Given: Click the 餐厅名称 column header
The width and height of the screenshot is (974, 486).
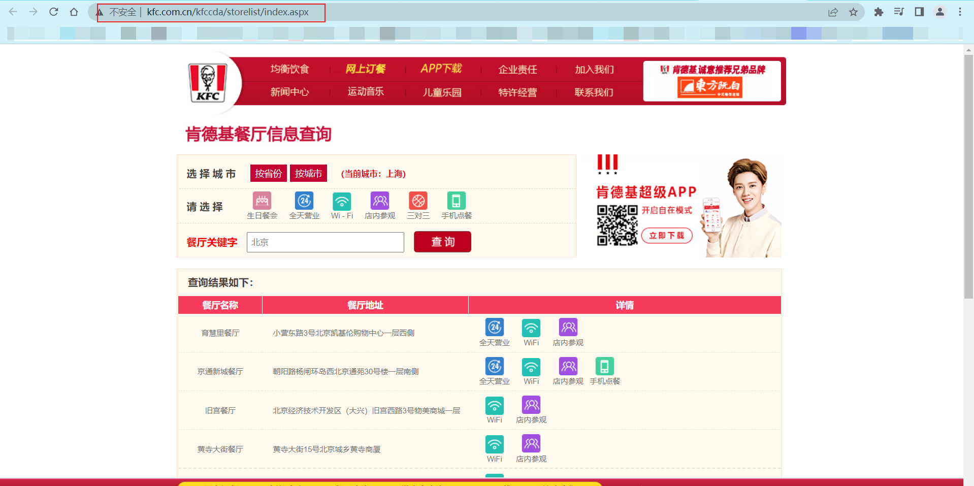Looking at the screenshot, I should [220, 305].
